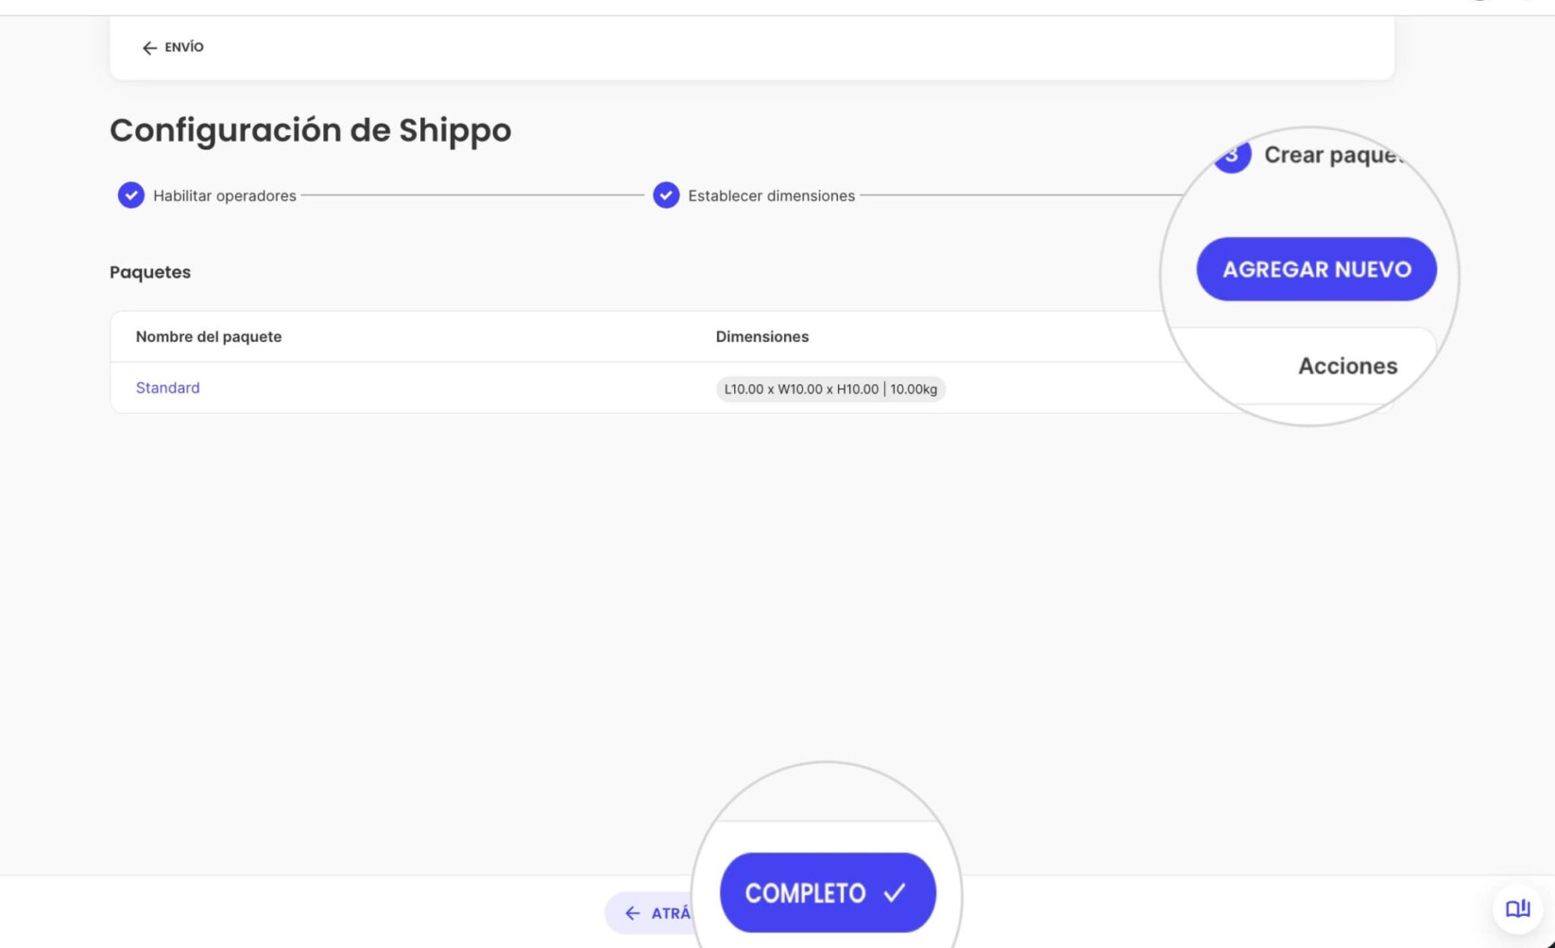Open the Habilitar operadores step label

(x=225, y=195)
